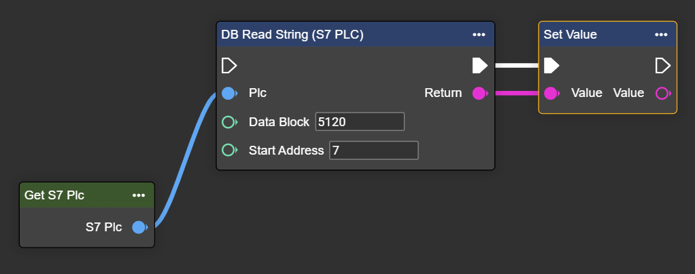Click the Data Block input pin
The image size is (695, 274).
pos(229,122)
